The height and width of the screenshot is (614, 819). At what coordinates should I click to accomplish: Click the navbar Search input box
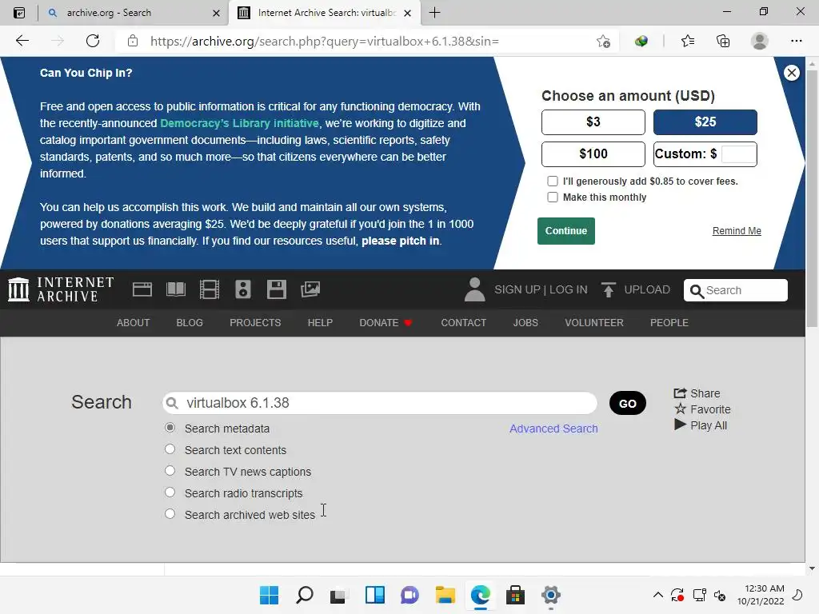click(x=736, y=290)
